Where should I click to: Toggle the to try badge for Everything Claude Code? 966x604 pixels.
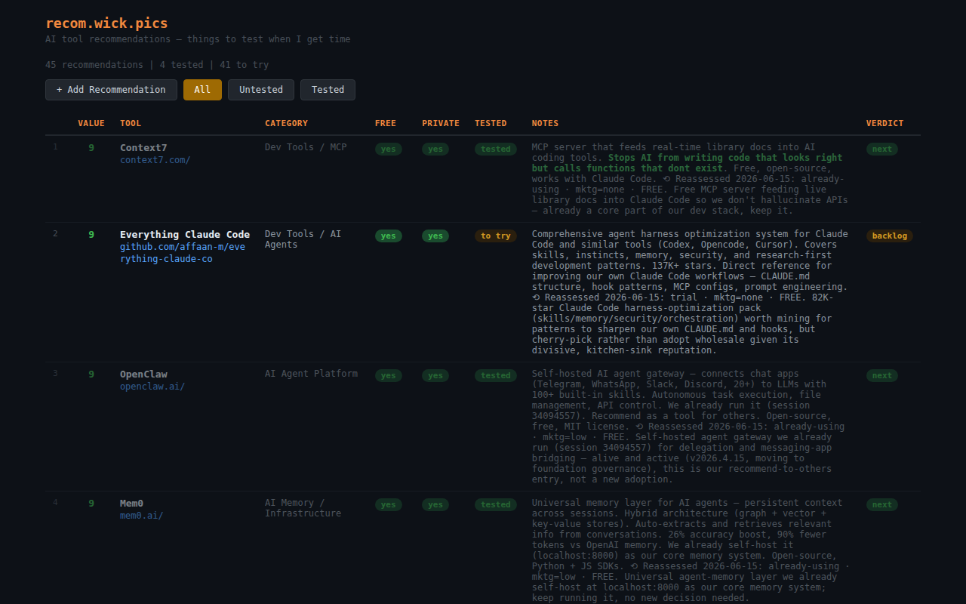tap(496, 236)
